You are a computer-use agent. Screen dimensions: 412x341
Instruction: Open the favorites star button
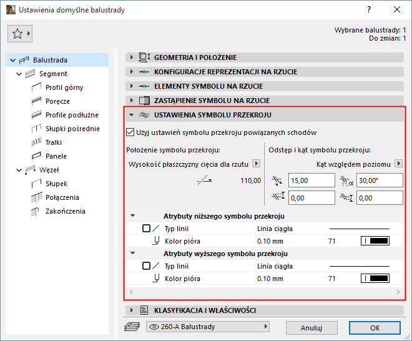point(20,34)
